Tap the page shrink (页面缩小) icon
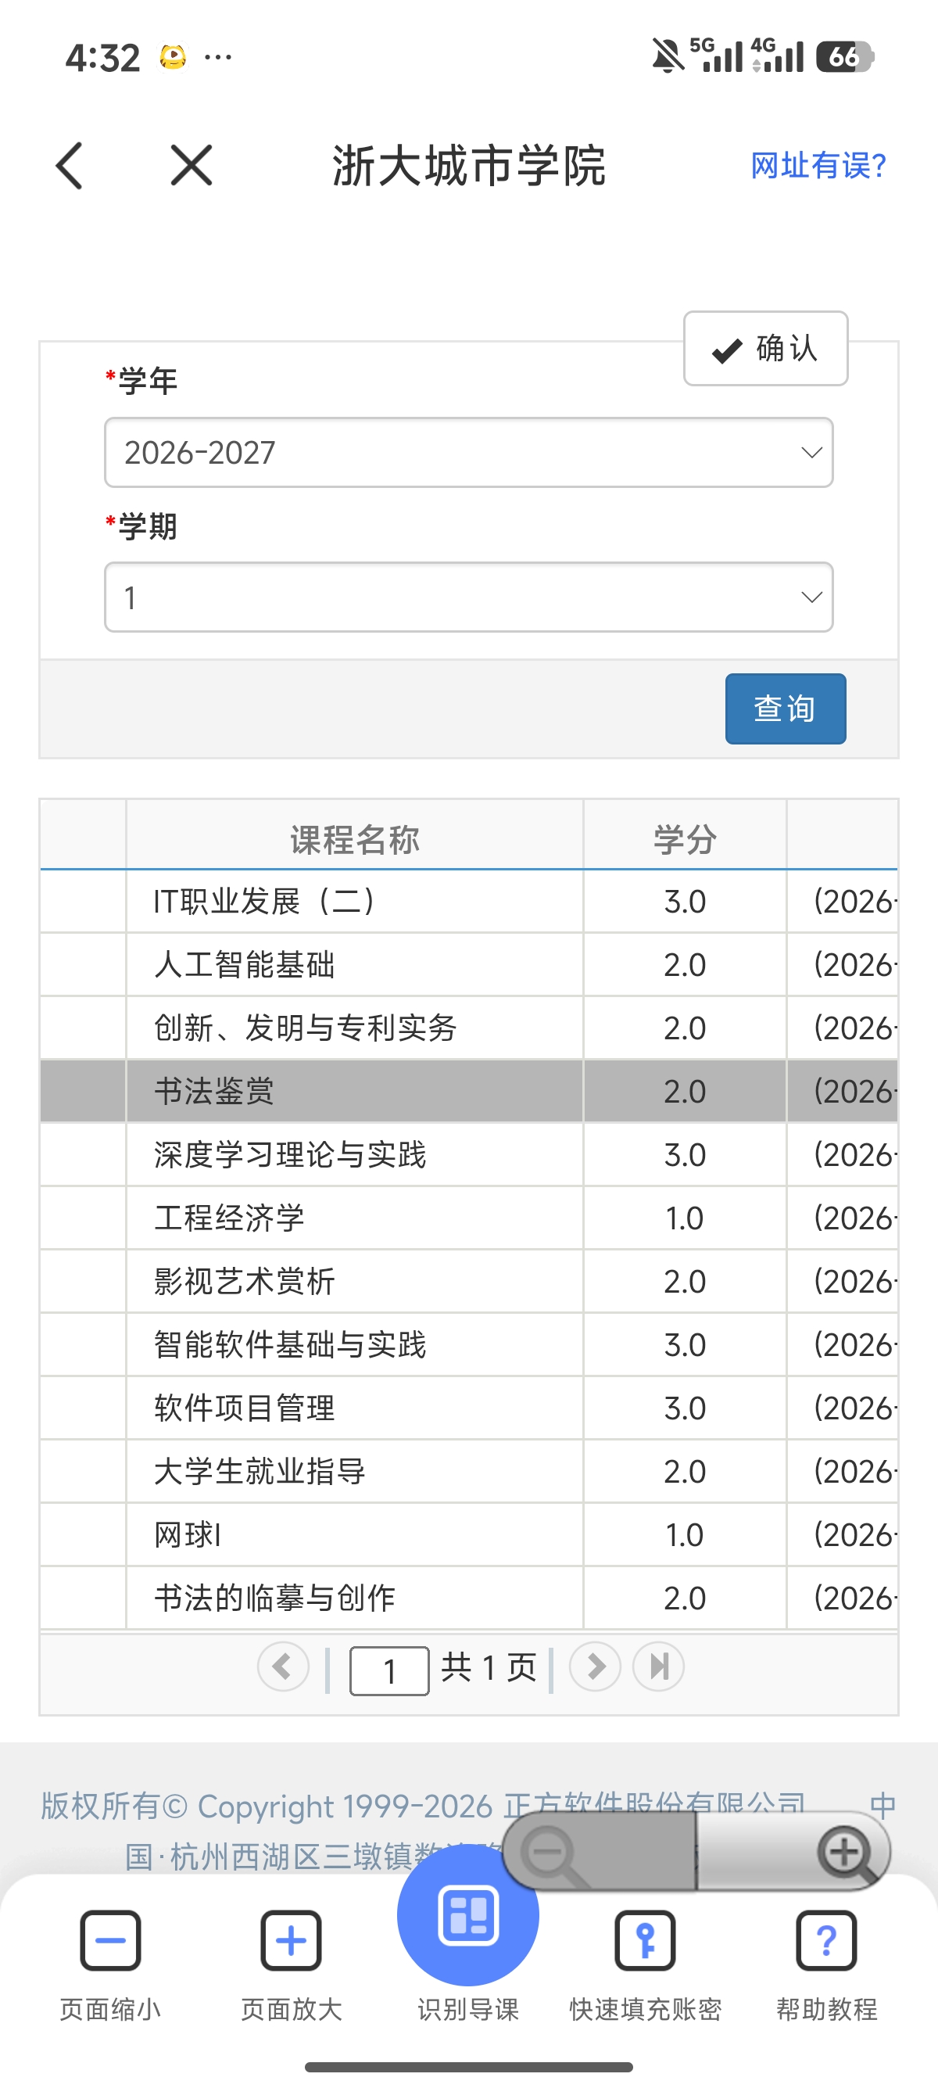This screenshot has width=938, height=2088. coord(110,1940)
